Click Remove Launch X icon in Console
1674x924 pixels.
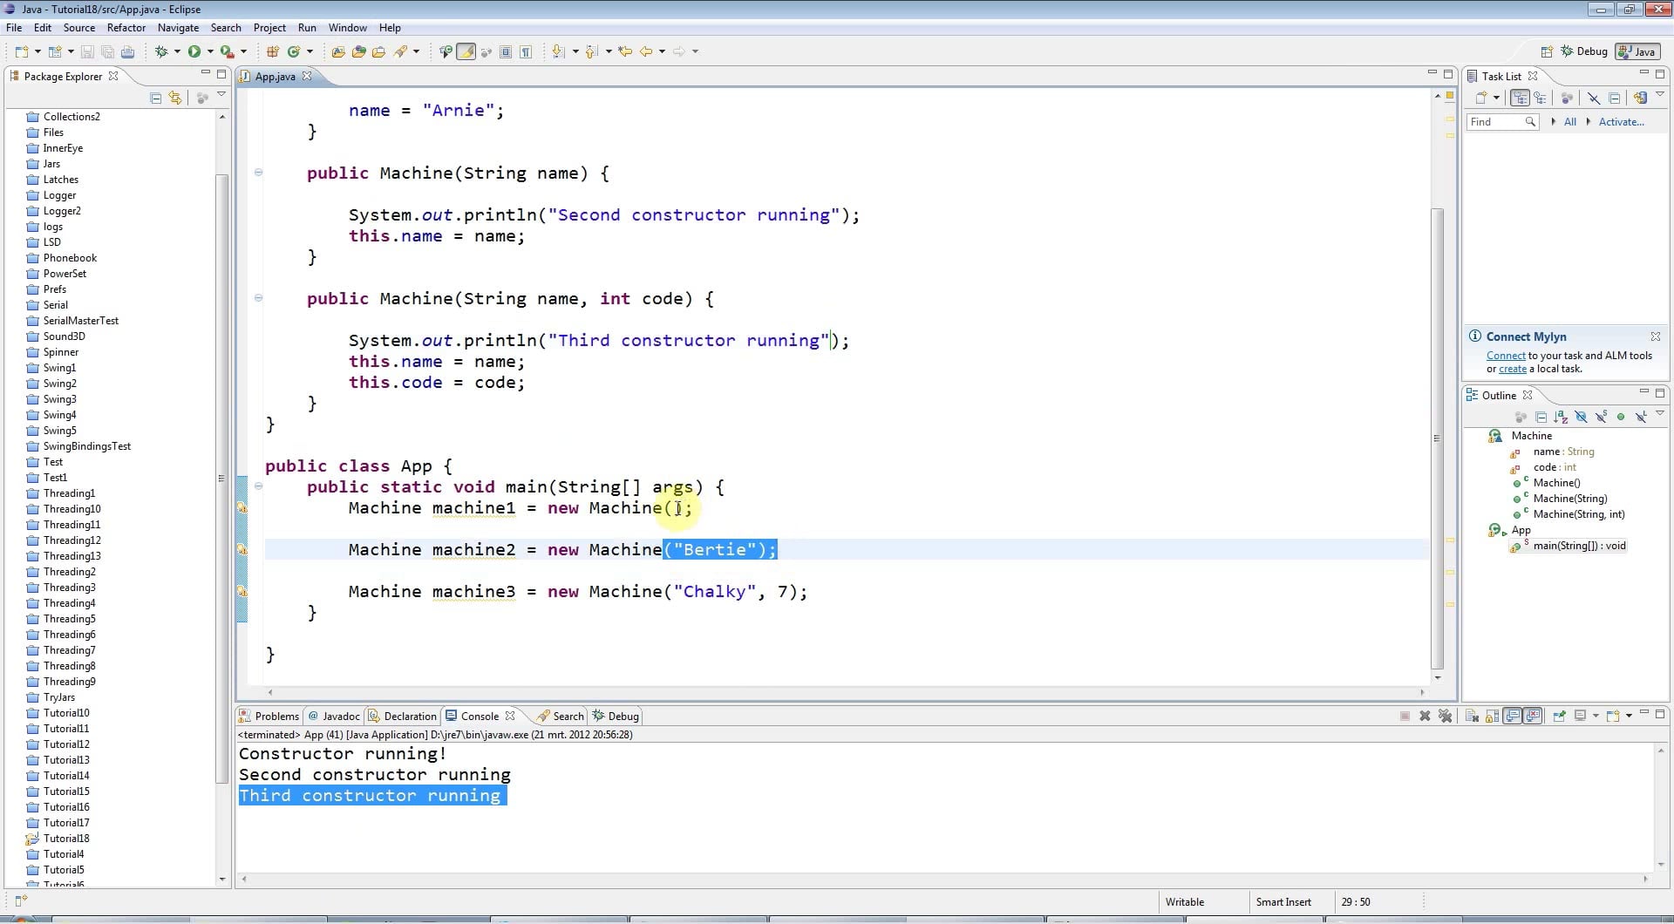coord(1425,716)
